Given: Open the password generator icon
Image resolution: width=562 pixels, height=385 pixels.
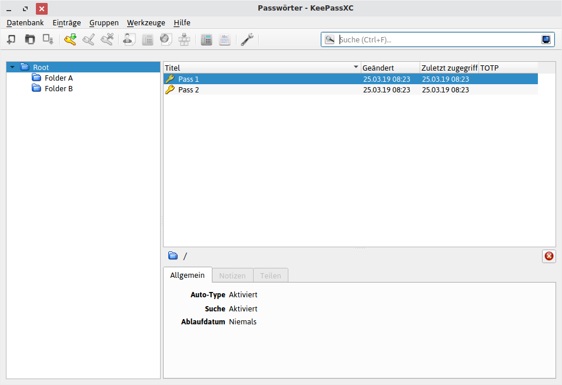Looking at the screenshot, I should click(207, 39).
